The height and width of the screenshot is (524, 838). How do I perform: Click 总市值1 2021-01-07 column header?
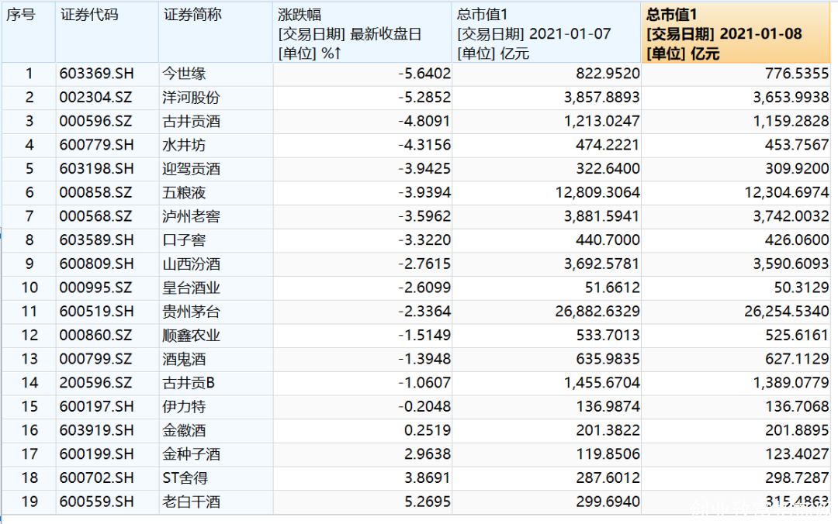(x=546, y=32)
